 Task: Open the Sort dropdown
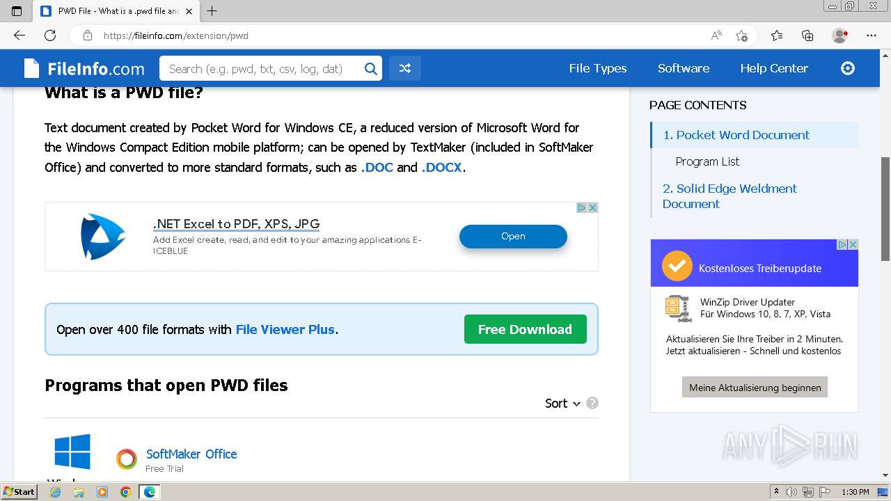pyautogui.click(x=562, y=403)
